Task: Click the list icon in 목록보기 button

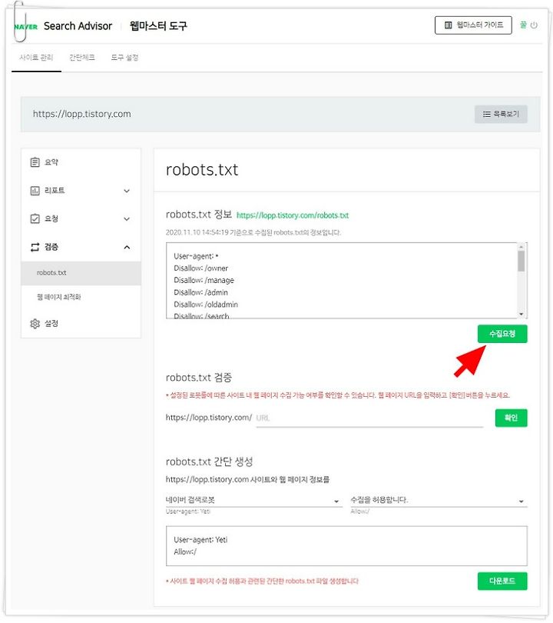Action: 486,114
